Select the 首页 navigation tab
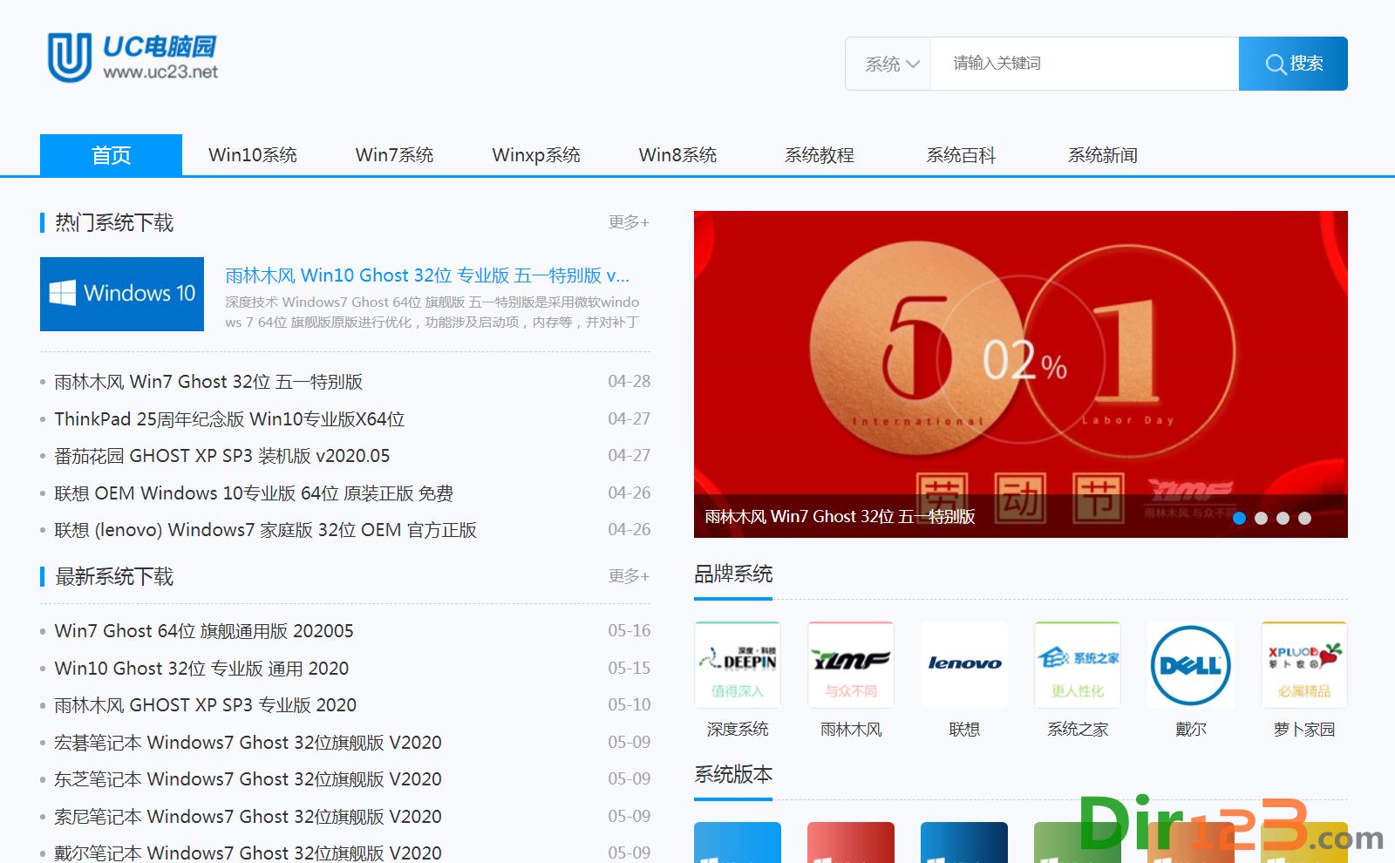The width and height of the screenshot is (1395, 863). pyautogui.click(x=111, y=155)
